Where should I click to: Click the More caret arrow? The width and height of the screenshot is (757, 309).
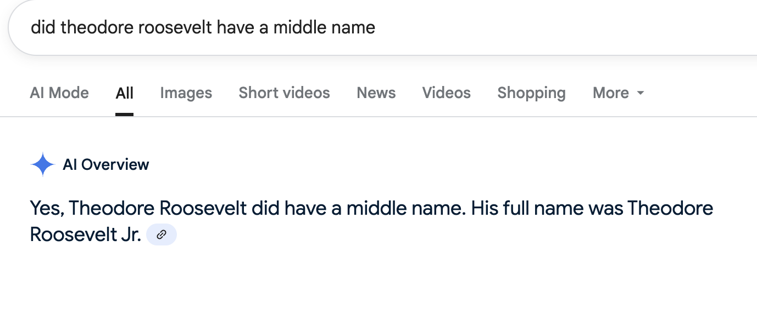click(x=640, y=93)
